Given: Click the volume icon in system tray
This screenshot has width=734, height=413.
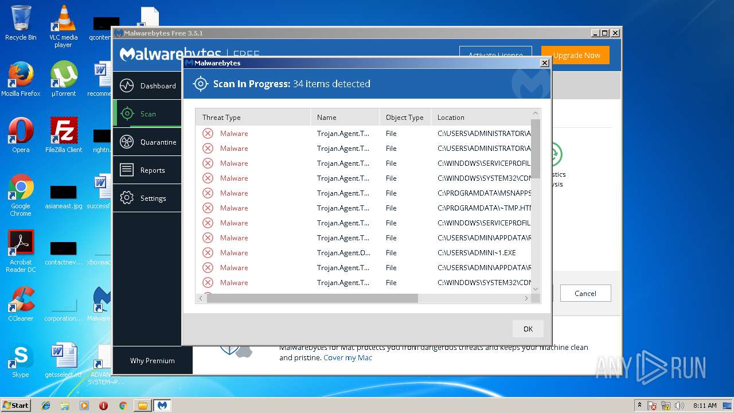Looking at the screenshot, I should pos(680,406).
